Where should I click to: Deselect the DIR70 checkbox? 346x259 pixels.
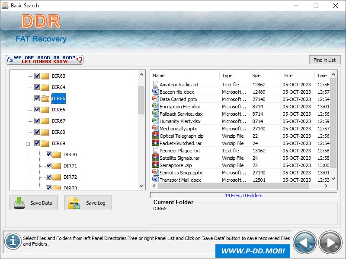(48, 155)
